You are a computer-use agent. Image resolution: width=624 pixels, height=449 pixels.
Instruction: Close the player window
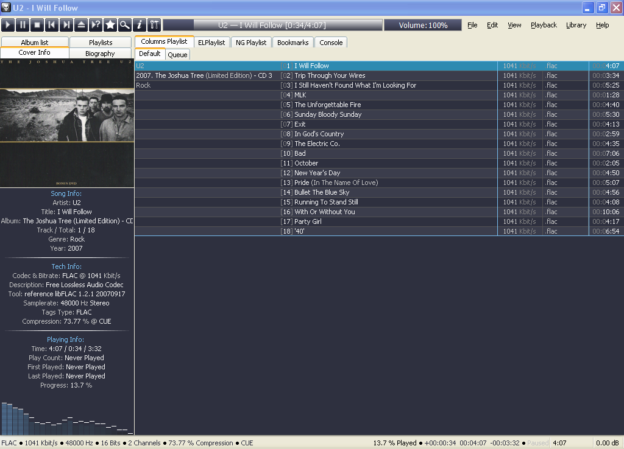pyautogui.click(x=616, y=7)
